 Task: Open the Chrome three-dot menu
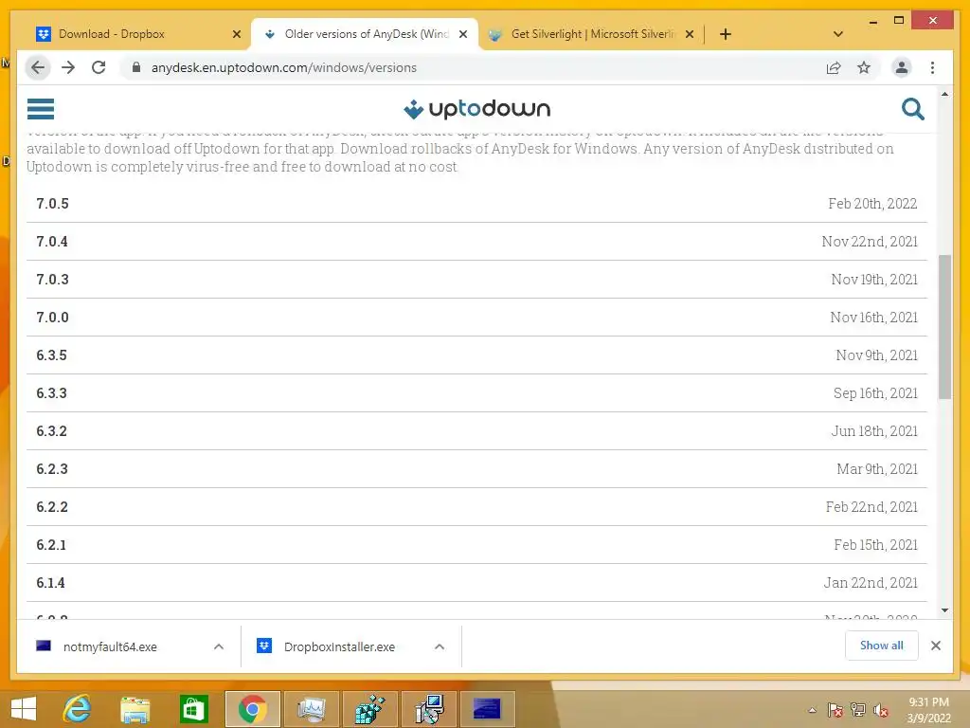tap(932, 67)
